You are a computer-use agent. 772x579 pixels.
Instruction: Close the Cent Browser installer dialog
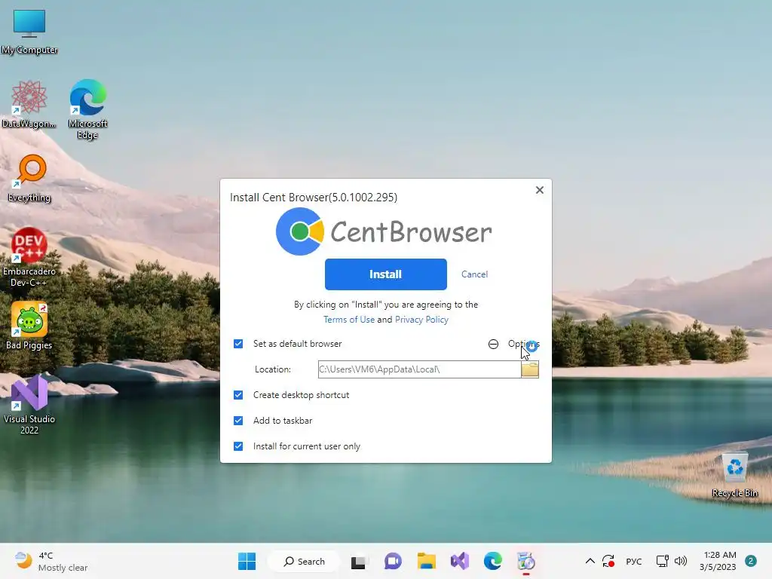coord(540,190)
